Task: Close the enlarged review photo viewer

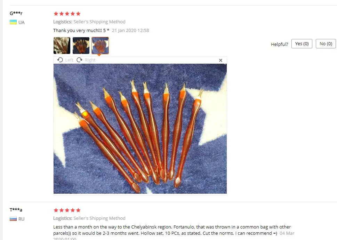Action: pos(220,61)
